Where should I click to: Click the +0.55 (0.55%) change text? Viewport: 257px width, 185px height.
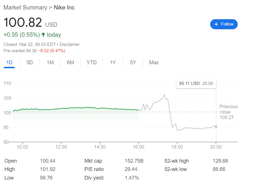pos(22,35)
